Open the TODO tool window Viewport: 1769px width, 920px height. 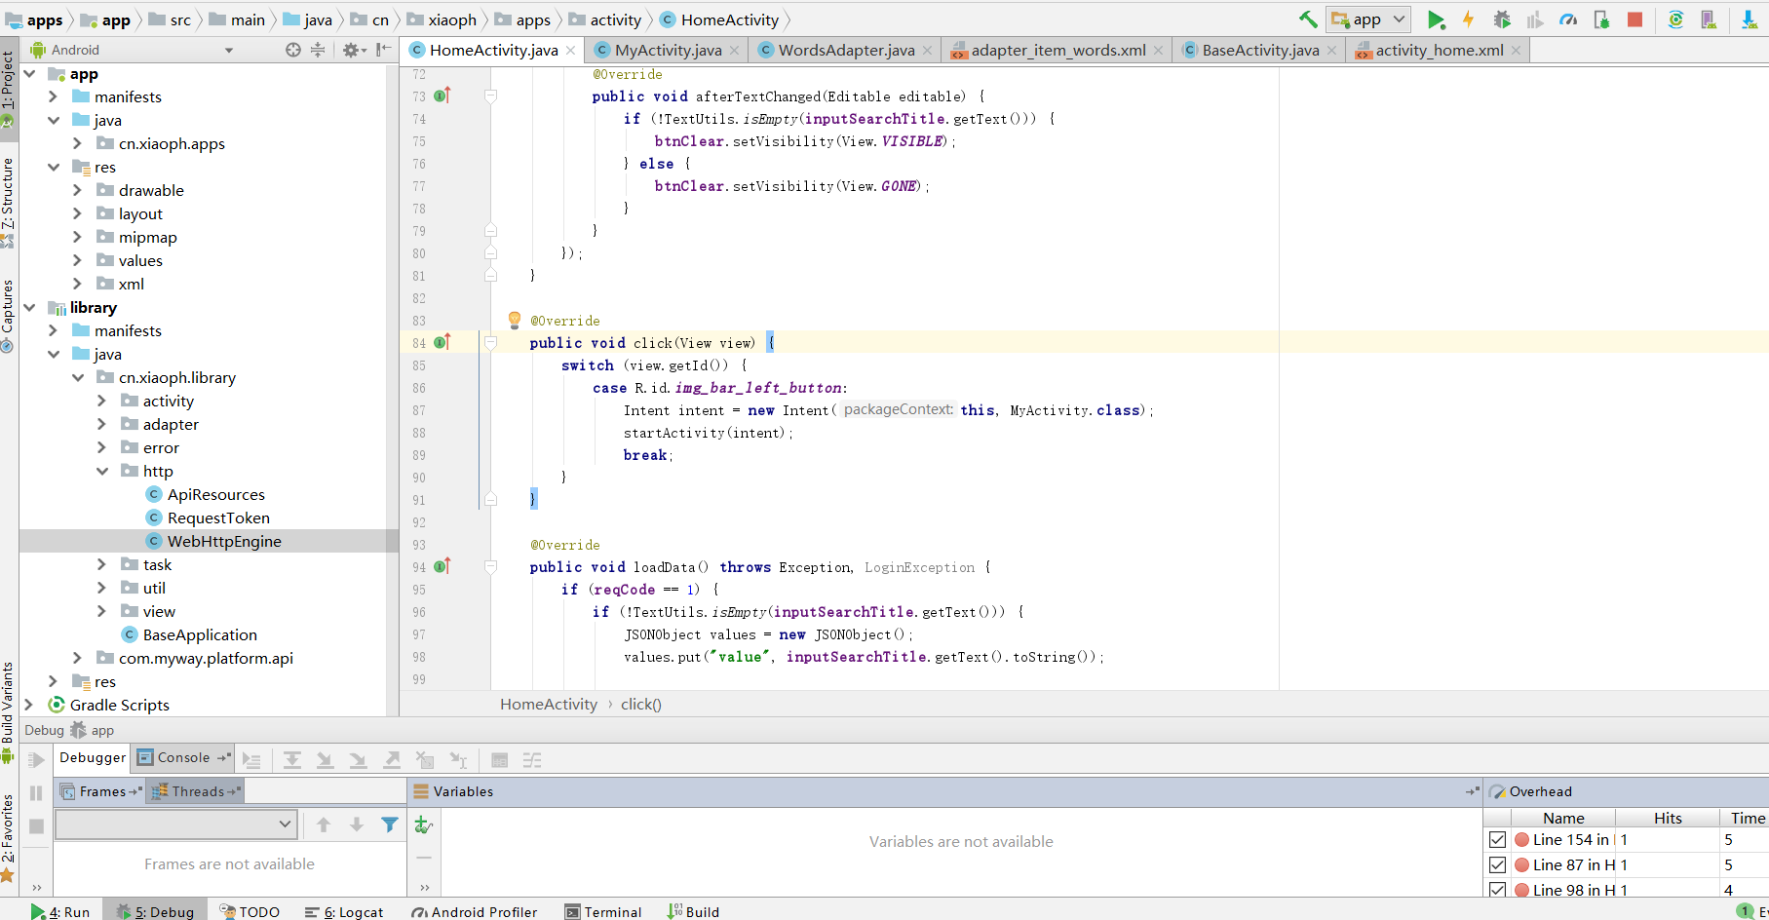click(x=250, y=911)
